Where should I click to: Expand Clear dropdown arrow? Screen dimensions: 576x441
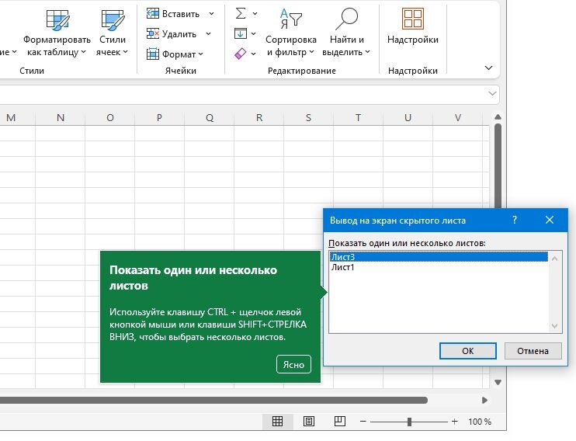coord(254,54)
